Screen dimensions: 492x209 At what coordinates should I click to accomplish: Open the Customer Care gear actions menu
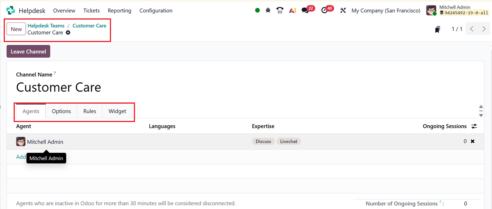68,32
